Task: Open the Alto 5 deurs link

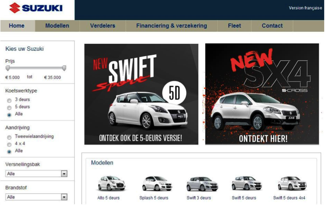Action: 109,198
